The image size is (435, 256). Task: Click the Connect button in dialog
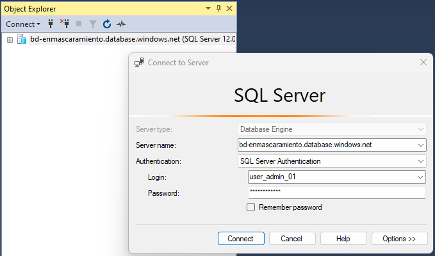[241, 239]
